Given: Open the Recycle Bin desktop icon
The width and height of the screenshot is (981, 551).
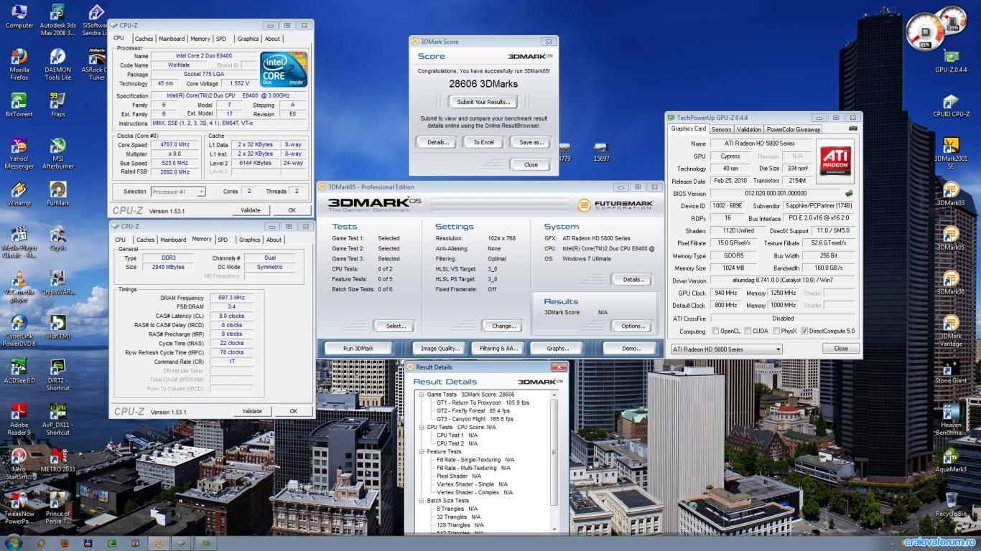Looking at the screenshot, I should pyautogui.click(x=951, y=505).
